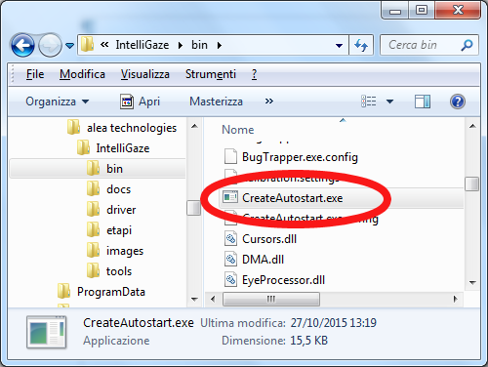Click the navigation tree scroll down arrow
This screenshot has width=488, height=367.
click(194, 300)
